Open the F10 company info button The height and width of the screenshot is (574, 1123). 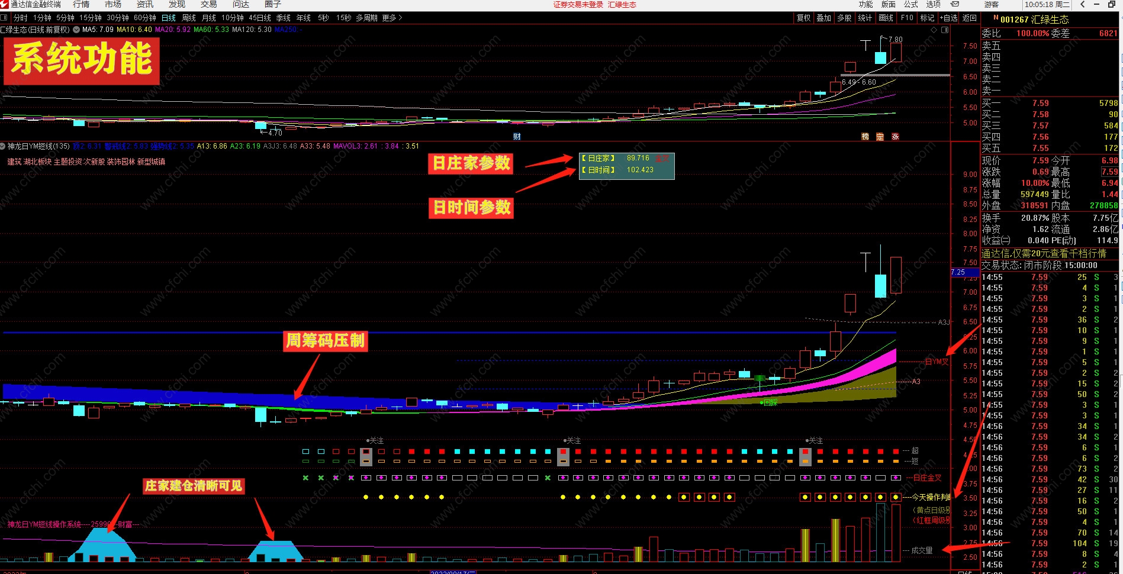(907, 18)
